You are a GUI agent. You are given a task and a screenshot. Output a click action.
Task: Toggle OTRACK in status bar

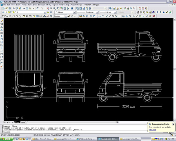tap(66, 135)
